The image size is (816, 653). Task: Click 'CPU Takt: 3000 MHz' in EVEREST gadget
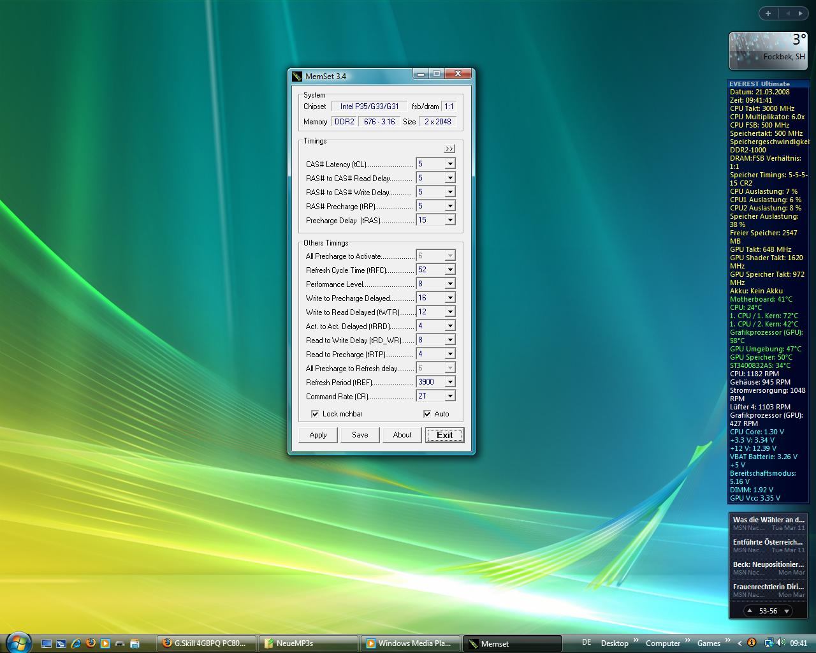click(762, 108)
